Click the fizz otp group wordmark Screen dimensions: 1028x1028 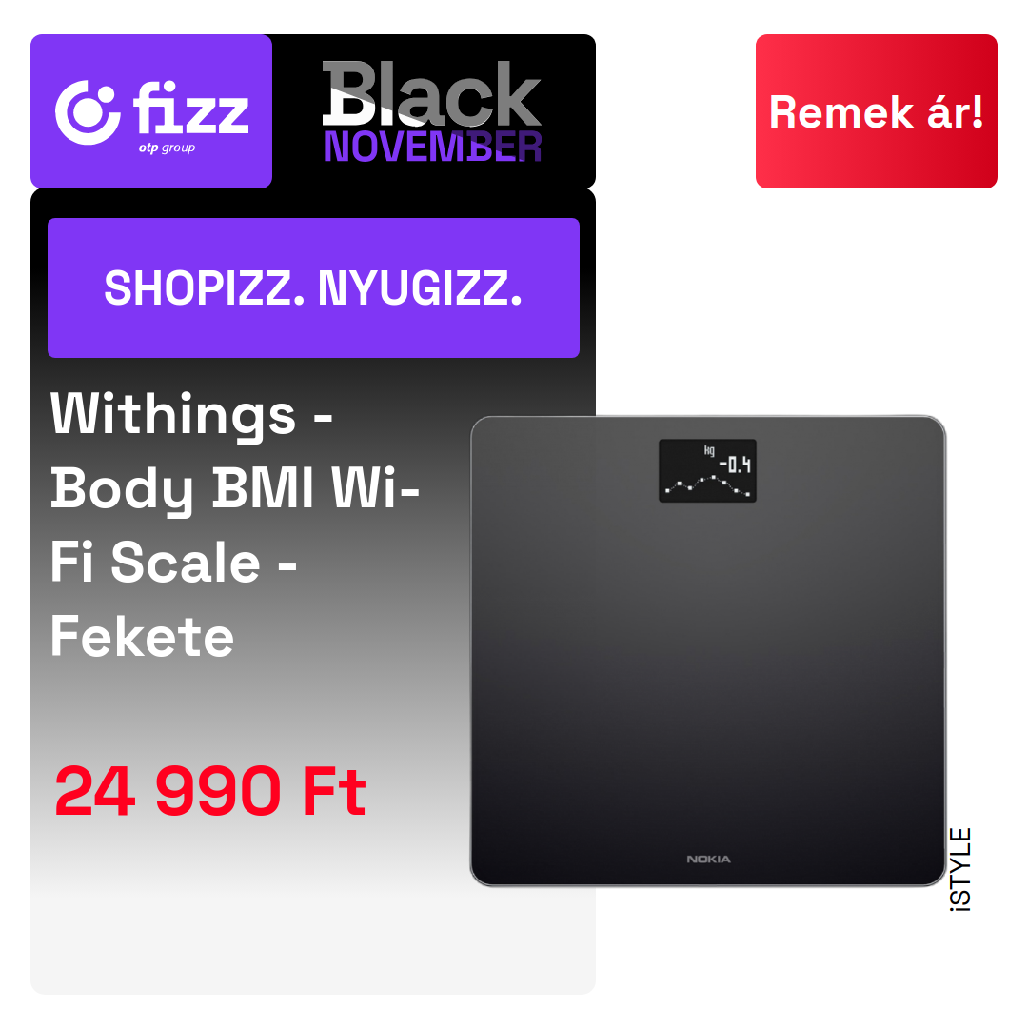coord(190,116)
